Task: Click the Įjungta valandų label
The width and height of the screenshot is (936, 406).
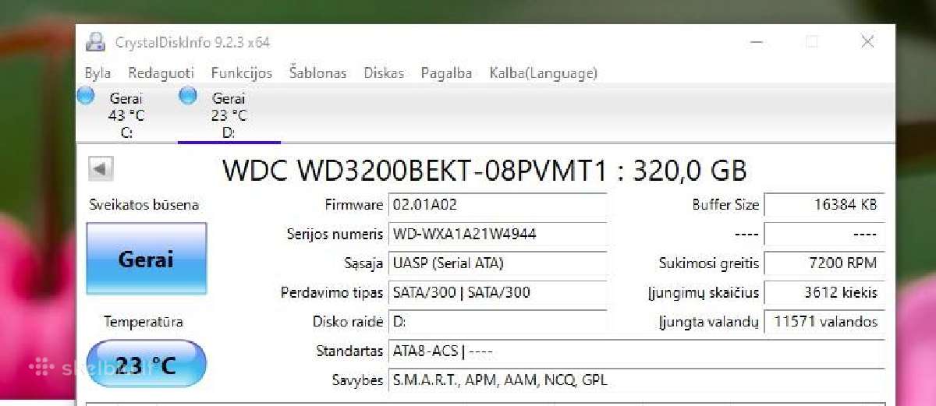Action: (708, 322)
